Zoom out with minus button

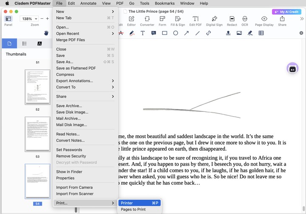point(42,19)
